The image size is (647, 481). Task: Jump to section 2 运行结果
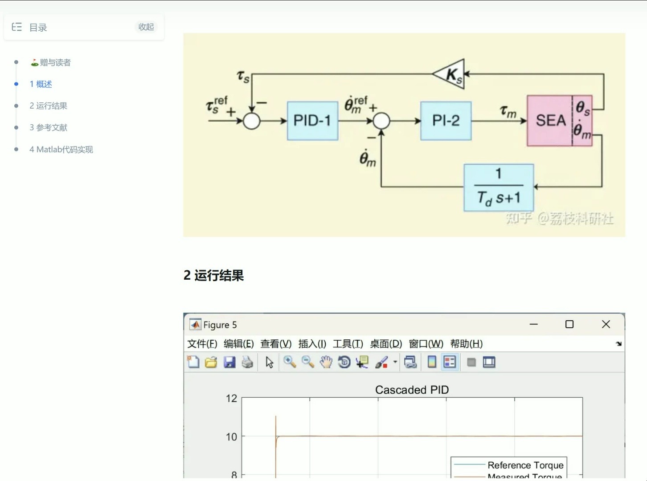[48, 106]
